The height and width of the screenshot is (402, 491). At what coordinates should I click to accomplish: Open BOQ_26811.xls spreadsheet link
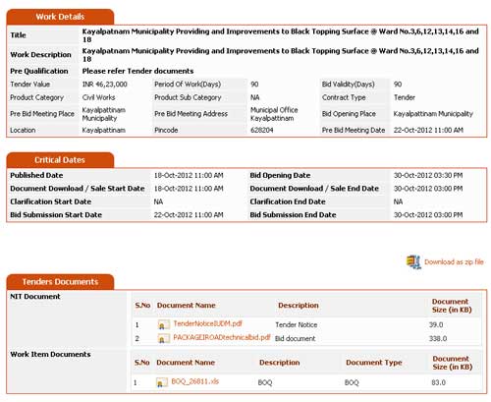pyautogui.click(x=195, y=381)
